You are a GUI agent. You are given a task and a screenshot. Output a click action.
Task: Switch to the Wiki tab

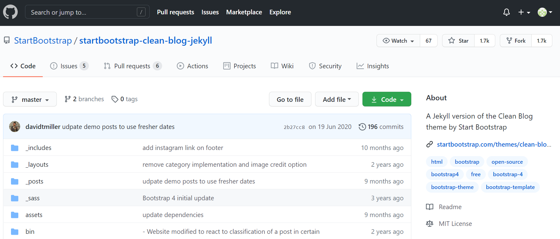[x=282, y=66]
